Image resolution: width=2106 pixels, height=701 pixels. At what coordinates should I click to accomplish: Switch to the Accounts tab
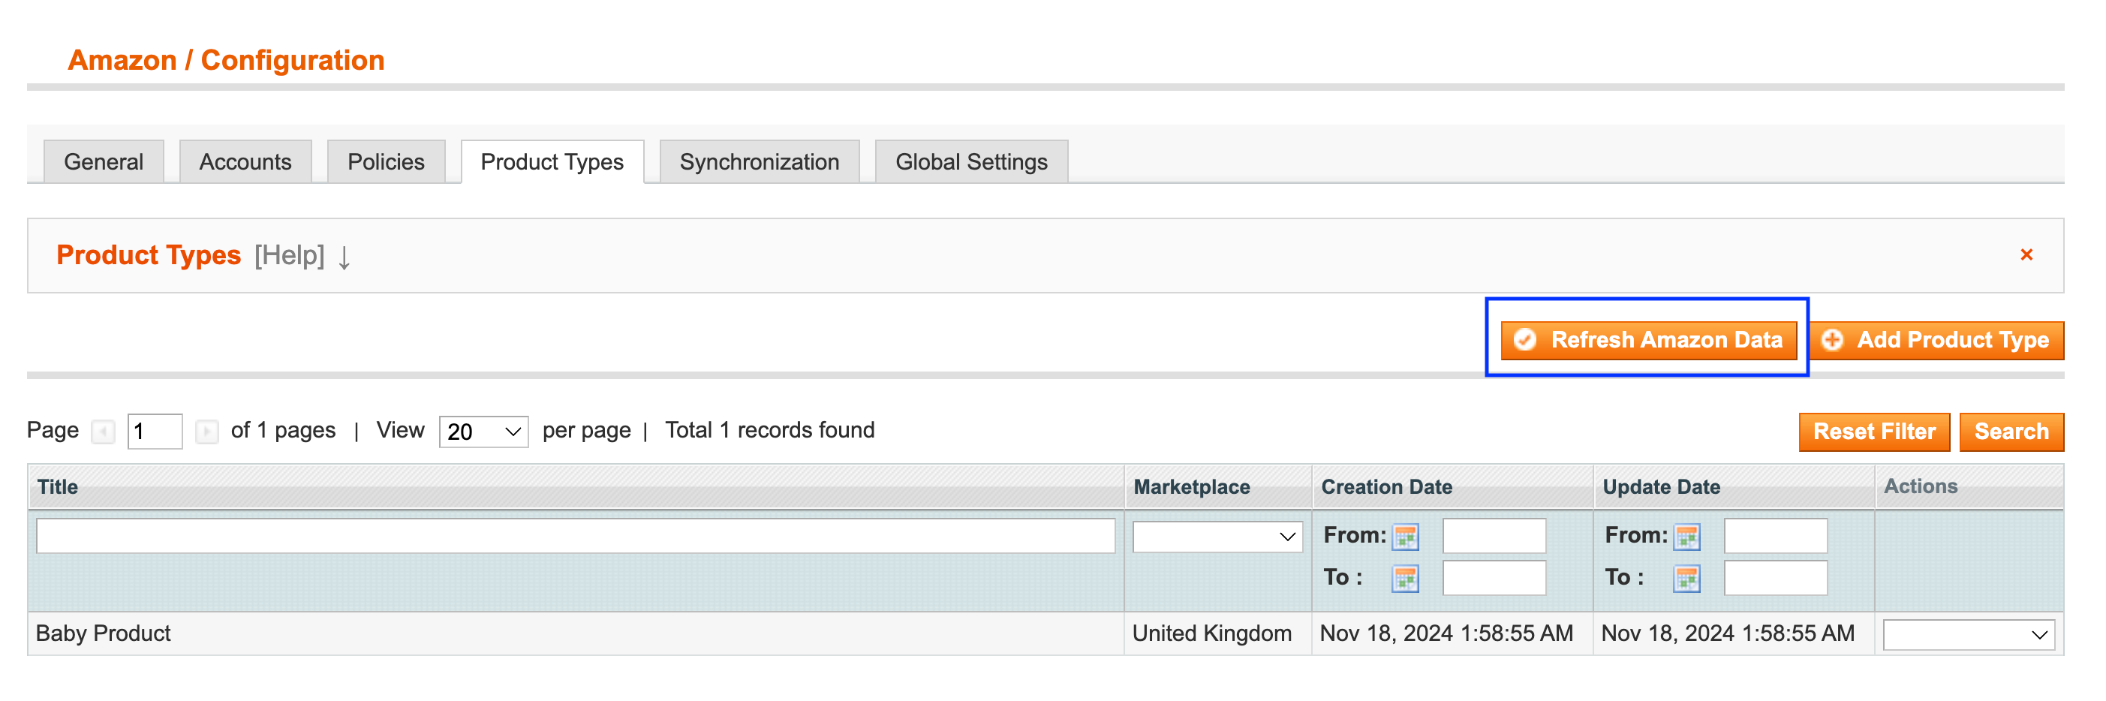(x=245, y=162)
